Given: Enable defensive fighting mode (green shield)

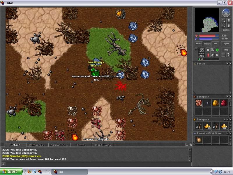Looking at the screenshot, I should point(217,50).
